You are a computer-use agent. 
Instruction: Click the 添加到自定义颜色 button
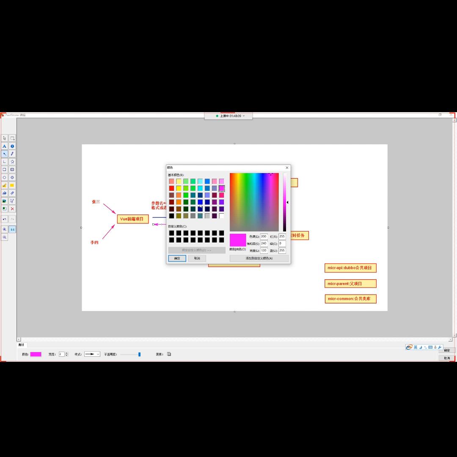coord(259,259)
